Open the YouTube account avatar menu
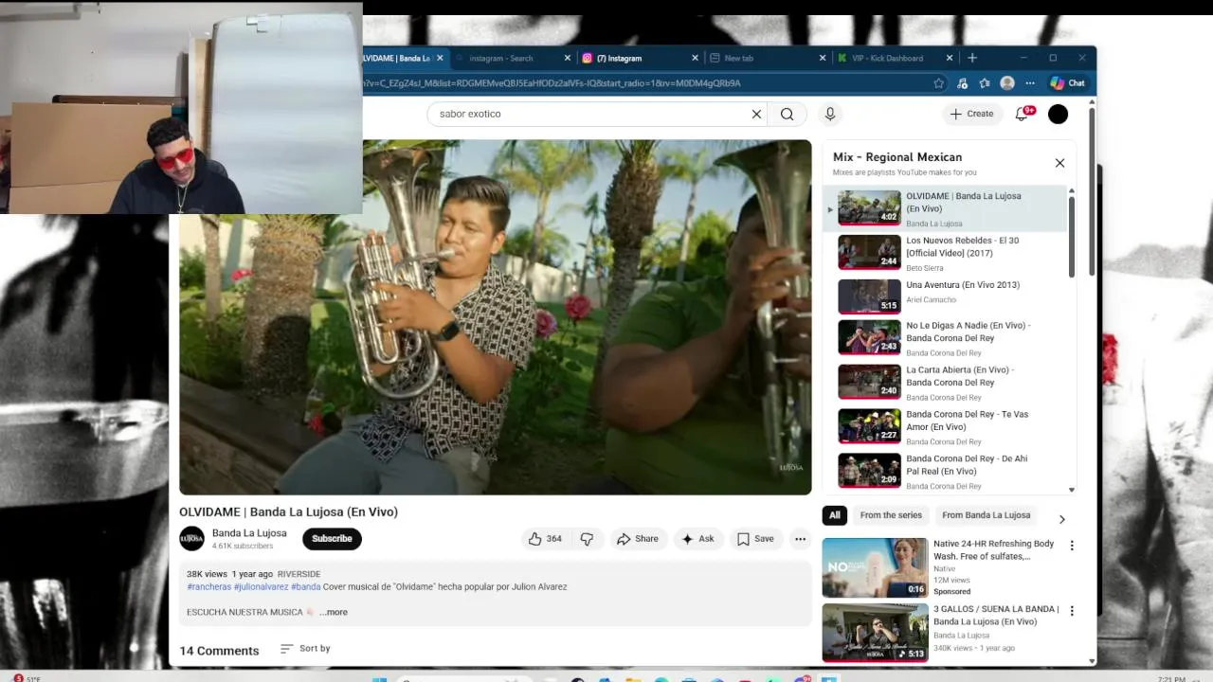This screenshot has height=682, width=1213. pyautogui.click(x=1058, y=114)
